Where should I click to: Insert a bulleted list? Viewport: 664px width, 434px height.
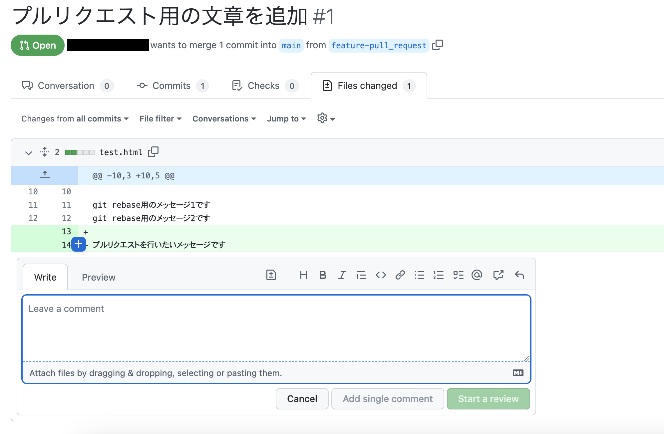(x=419, y=275)
